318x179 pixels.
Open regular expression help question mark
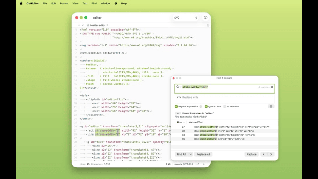(x=201, y=106)
